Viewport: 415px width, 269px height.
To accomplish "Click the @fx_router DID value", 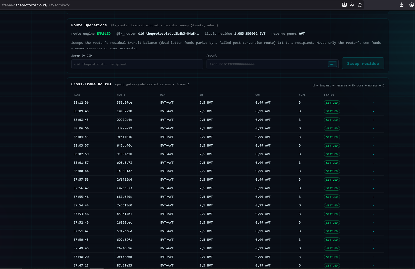I will click(168, 34).
